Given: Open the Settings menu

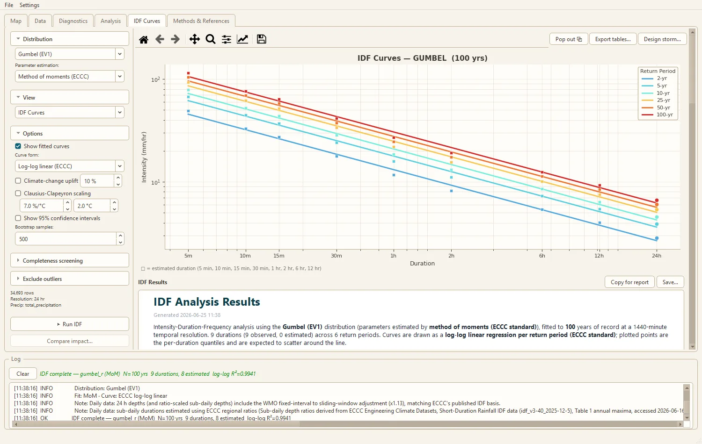Looking at the screenshot, I should tap(29, 5).
